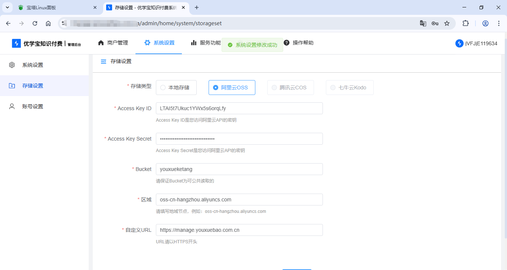Switch to the 宝塔Linux面板 browser tab
Screen dimensions: 507x270
click(x=56, y=7)
